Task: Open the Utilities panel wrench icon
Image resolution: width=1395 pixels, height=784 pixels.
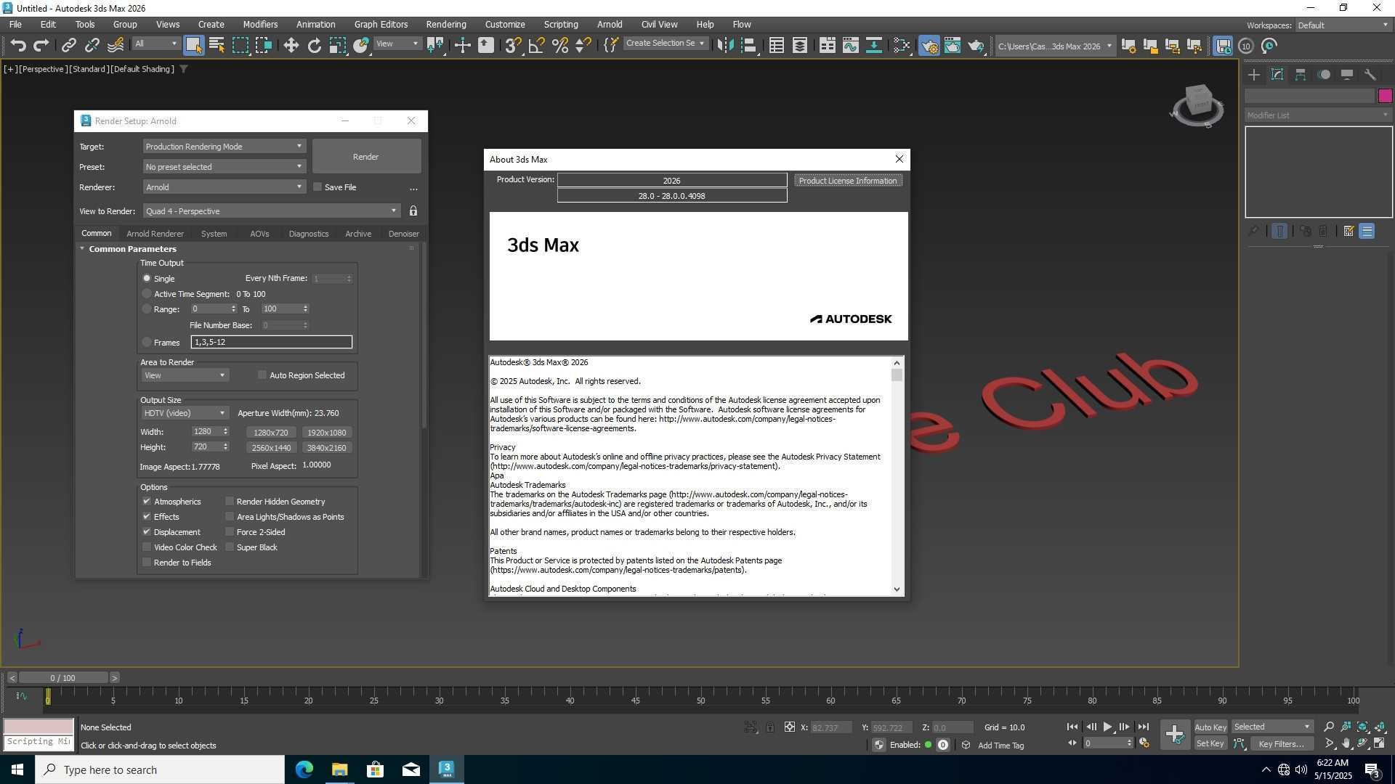Action: click(1370, 75)
